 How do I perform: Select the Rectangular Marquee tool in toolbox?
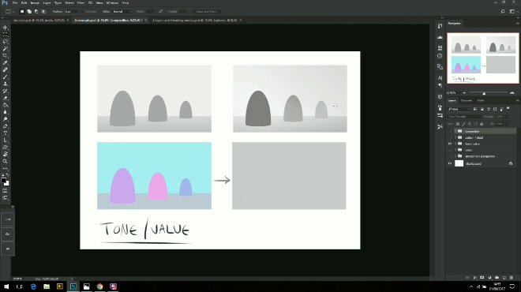(x=6, y=35)
